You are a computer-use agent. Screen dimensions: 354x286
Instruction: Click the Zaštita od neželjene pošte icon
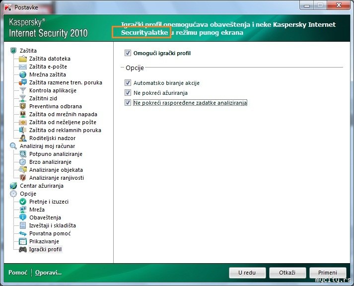pos(23,122)
